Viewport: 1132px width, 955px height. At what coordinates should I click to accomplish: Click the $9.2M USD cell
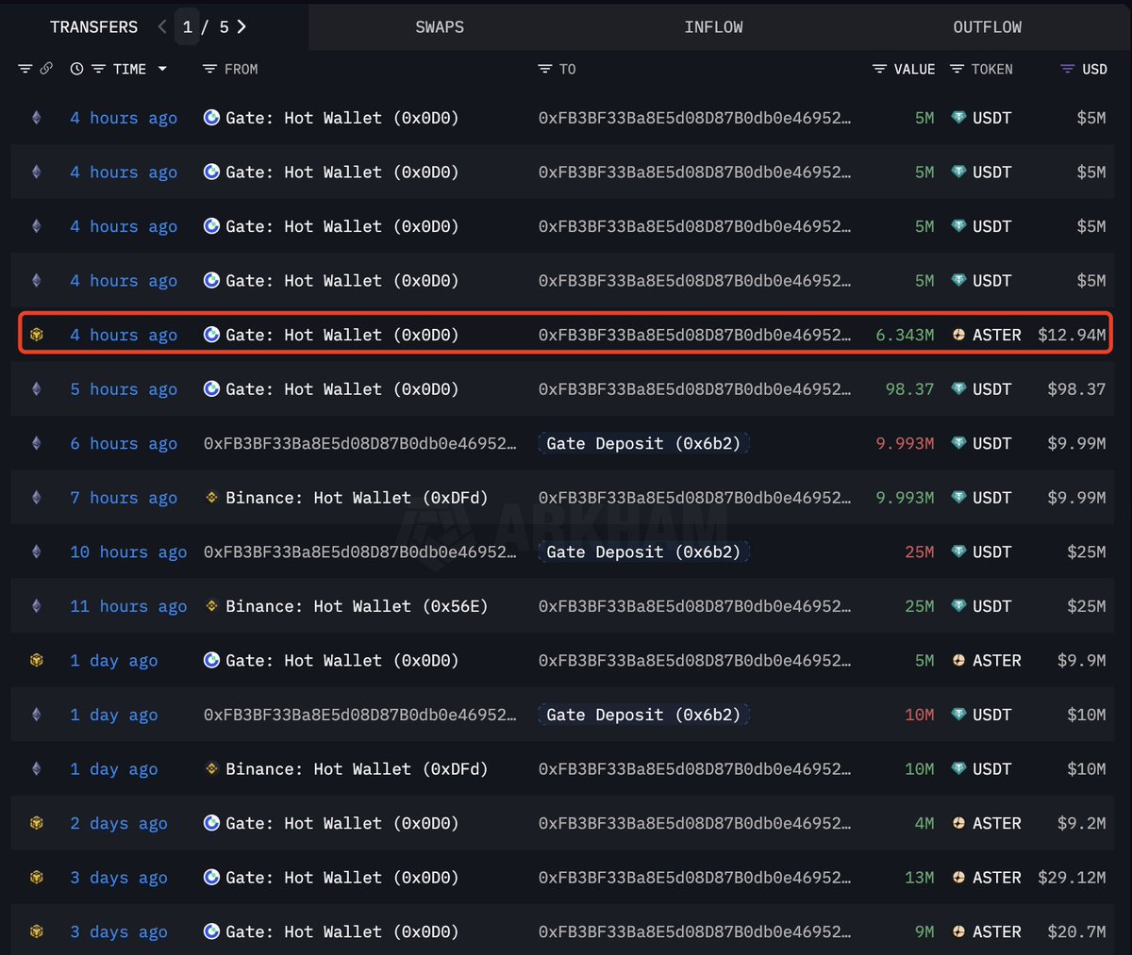(x=1081, y=823)
